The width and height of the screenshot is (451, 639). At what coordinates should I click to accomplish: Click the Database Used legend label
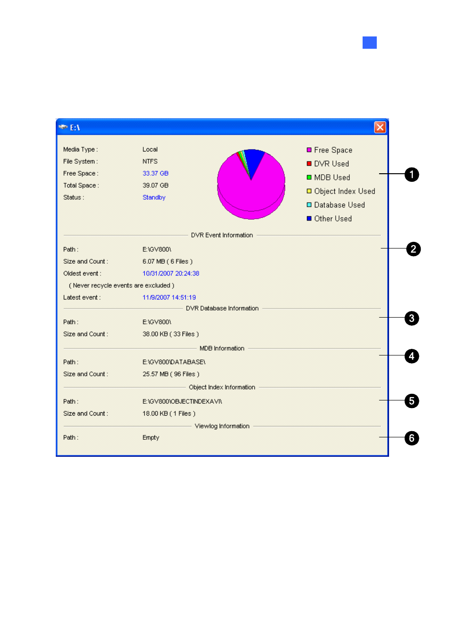pos(339,205)
